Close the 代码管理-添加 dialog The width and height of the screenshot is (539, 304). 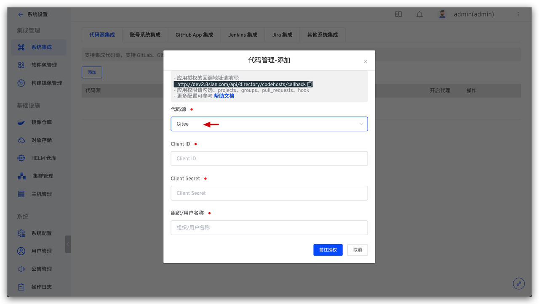tap(366, 61)
